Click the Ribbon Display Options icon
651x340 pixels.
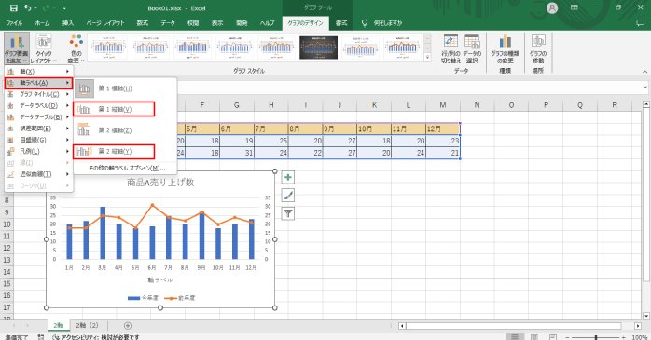click(575, 7)
